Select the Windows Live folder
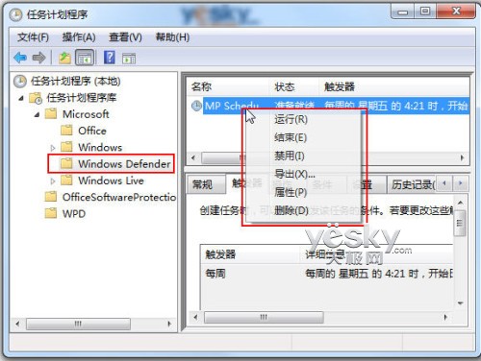 point(111,180)
